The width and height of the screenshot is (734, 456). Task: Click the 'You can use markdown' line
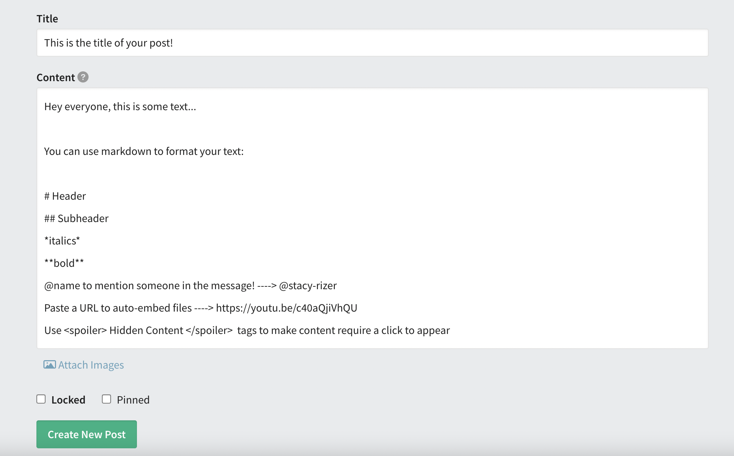(144, 151)
